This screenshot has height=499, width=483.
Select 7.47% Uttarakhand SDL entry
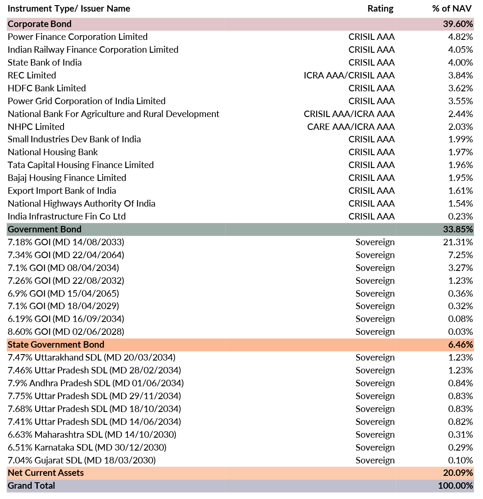click(91, 358)
